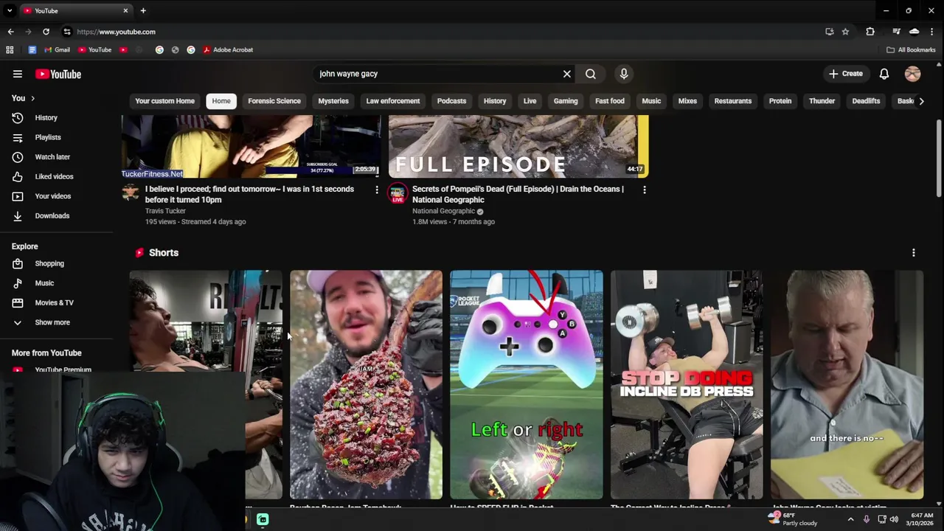
Task: Open the Gmail bookmark
Action: [x=58, y=50]
